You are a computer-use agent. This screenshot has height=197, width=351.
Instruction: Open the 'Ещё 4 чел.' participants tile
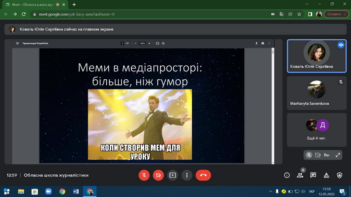[x=316, y=130]
